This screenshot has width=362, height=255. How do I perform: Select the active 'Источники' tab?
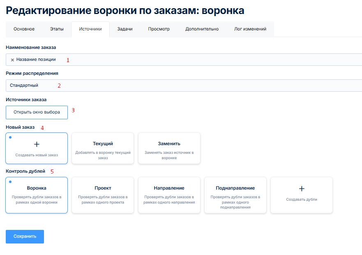(90, 29)
